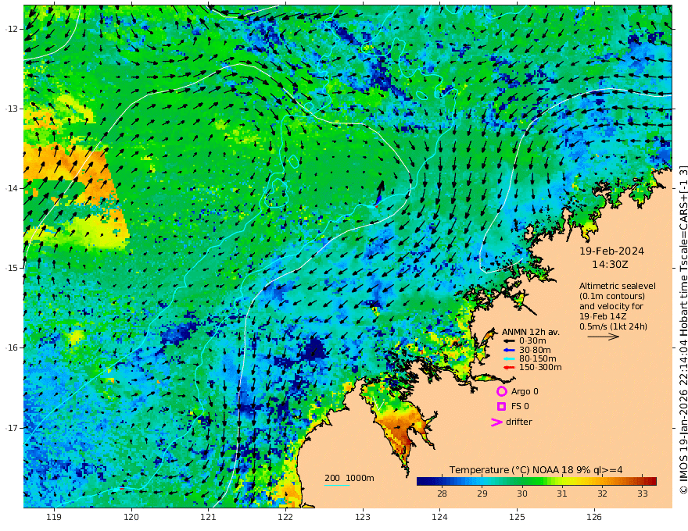Screen dimensions: 688x531
Task: Click the '0-30m' depth label
Action: click(532, 341)
